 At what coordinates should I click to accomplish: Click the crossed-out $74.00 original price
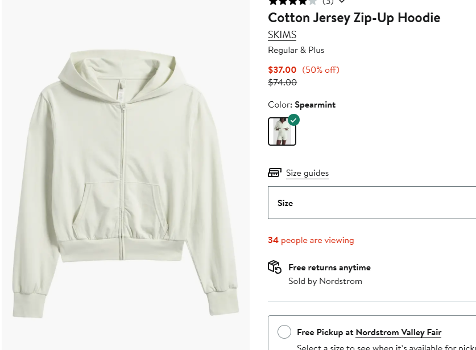pos(282,83)
